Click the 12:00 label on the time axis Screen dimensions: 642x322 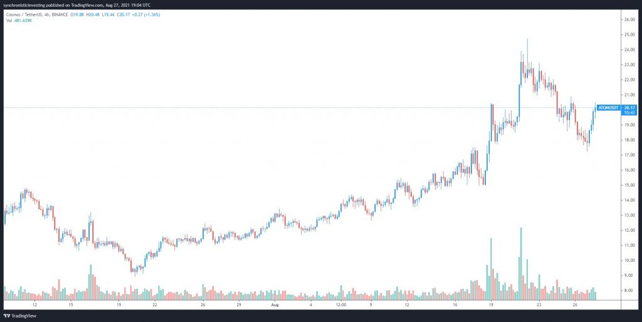[x=340, y=305]
